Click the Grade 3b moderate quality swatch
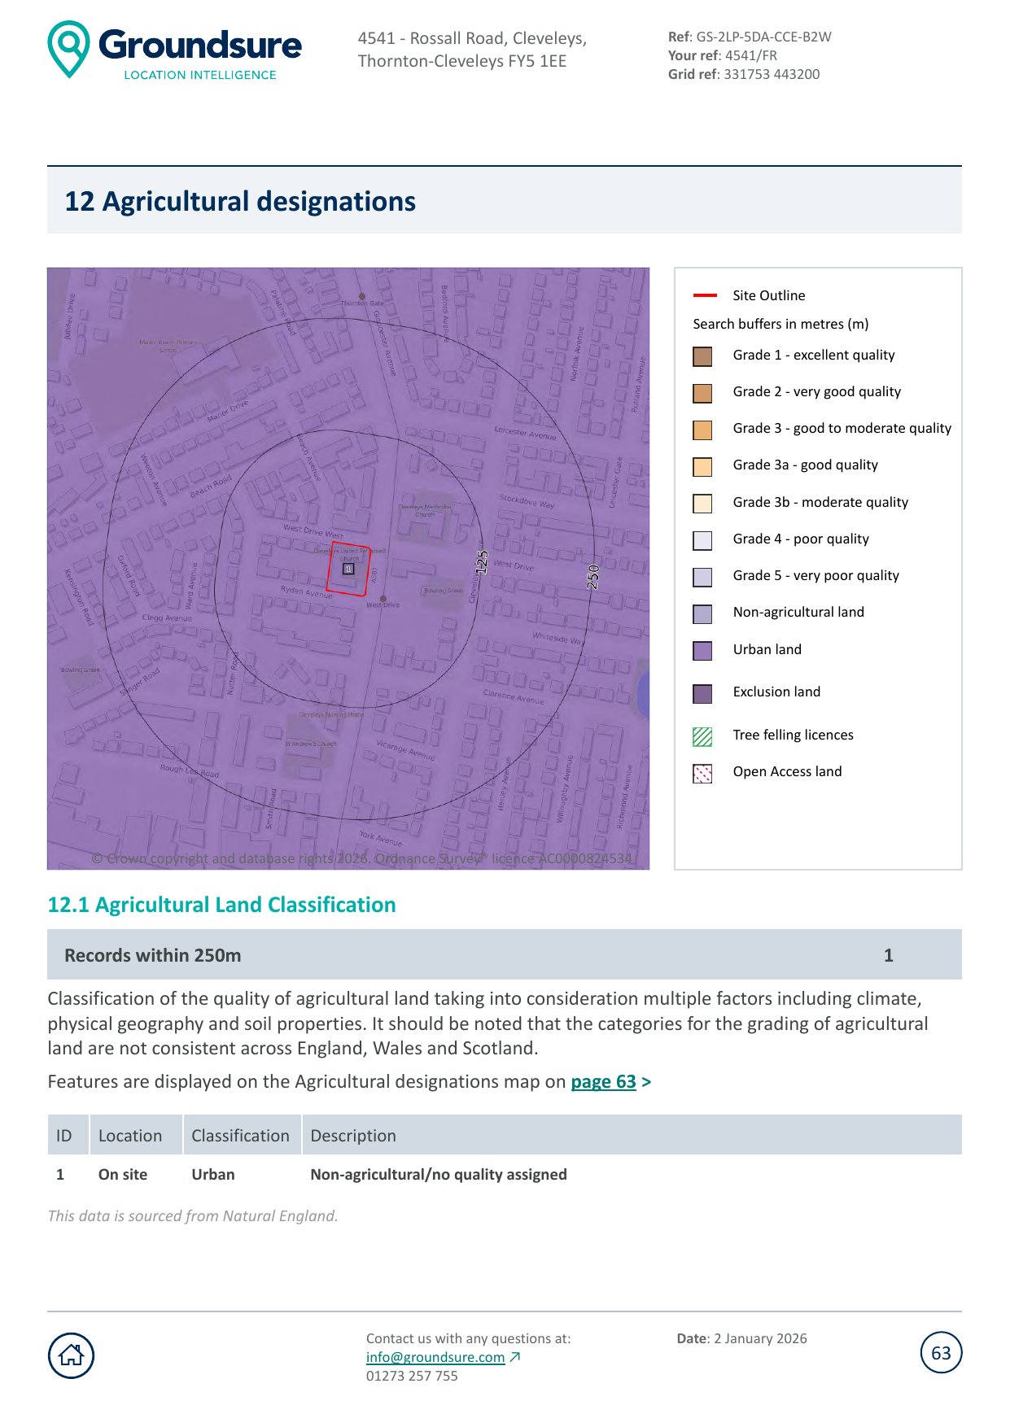This screenshot has width=1010, height=1427. (x=702, y=504)
